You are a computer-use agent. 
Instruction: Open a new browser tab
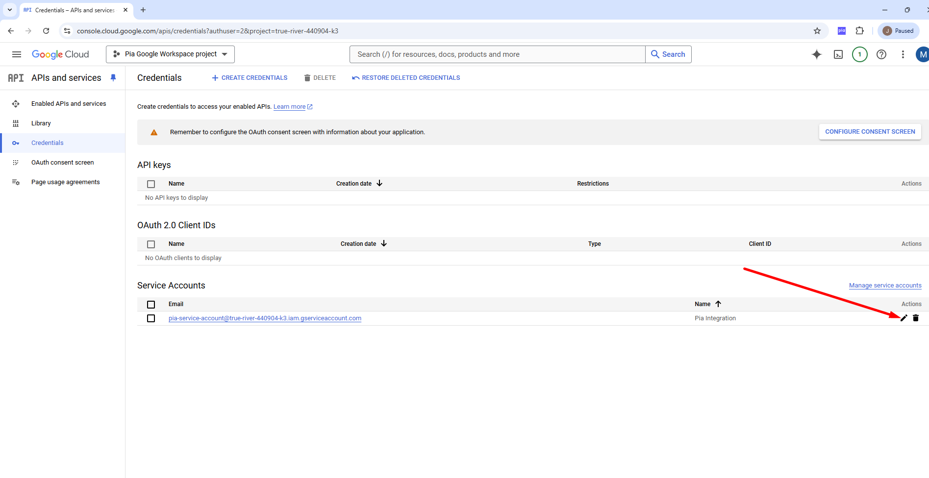point(143,10)
